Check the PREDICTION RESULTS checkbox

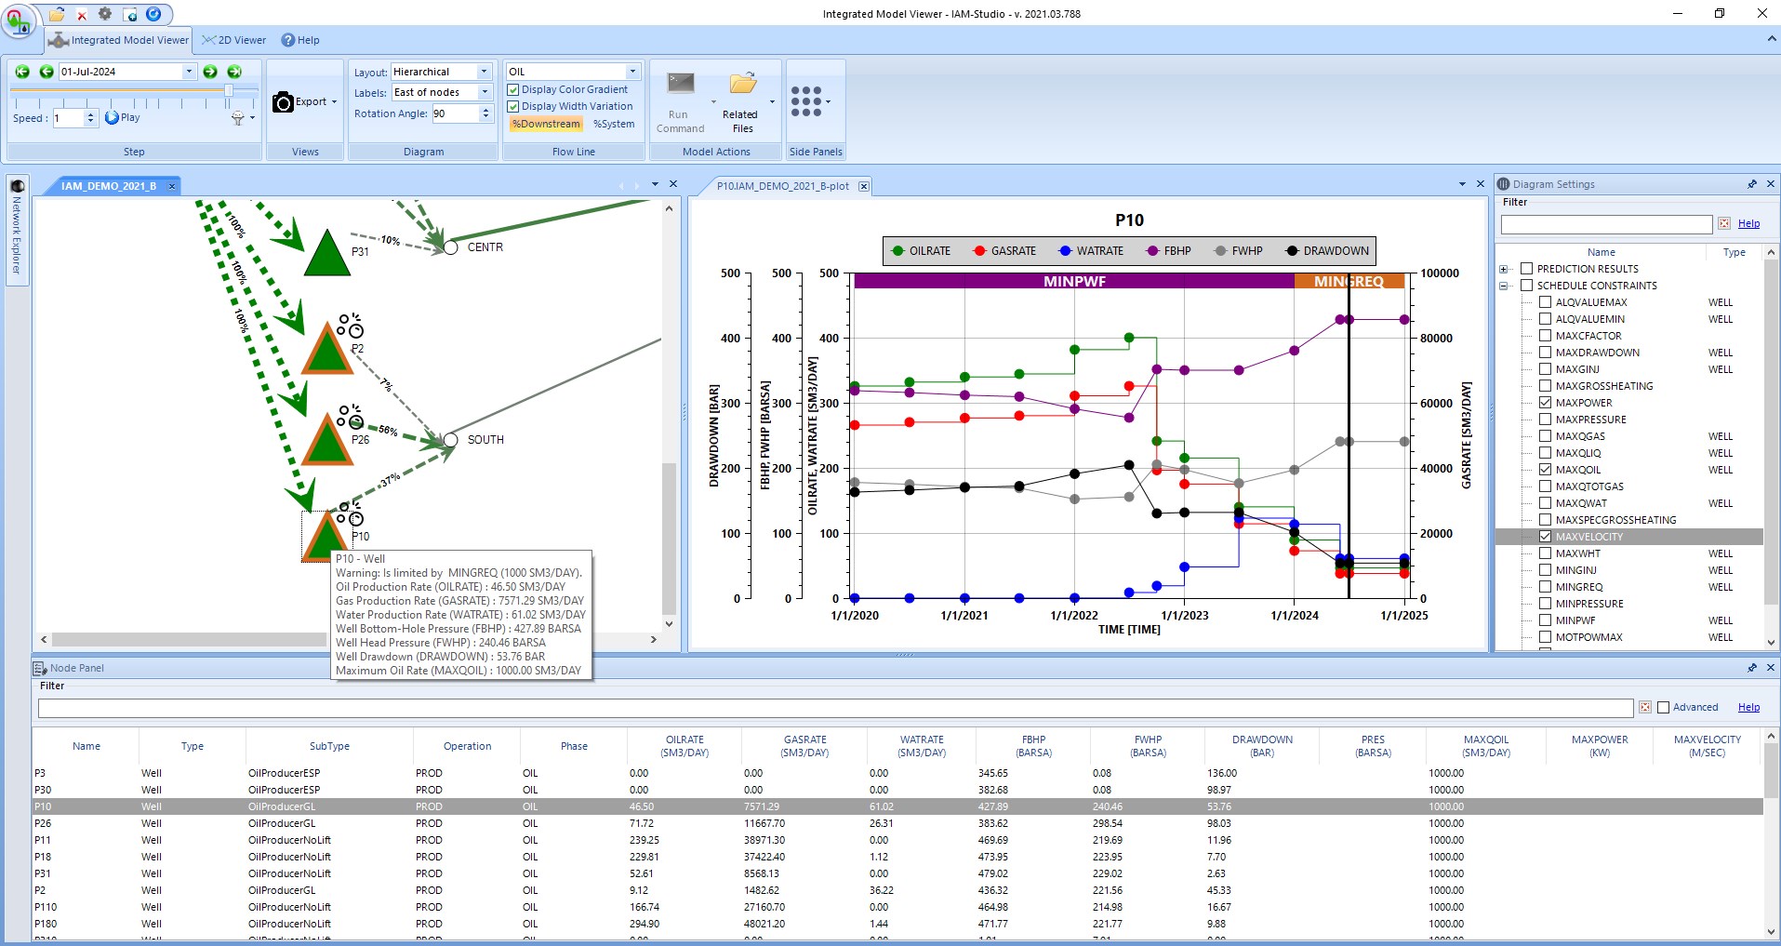tap(1526, 269)
